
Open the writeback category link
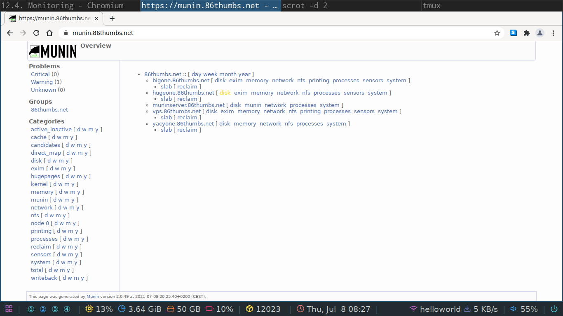(44, 278)
